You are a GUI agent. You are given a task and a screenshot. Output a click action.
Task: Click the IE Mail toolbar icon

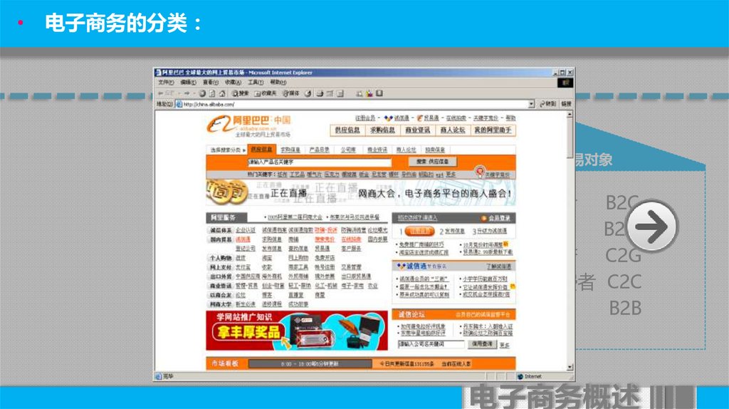[x=320, y=93]
